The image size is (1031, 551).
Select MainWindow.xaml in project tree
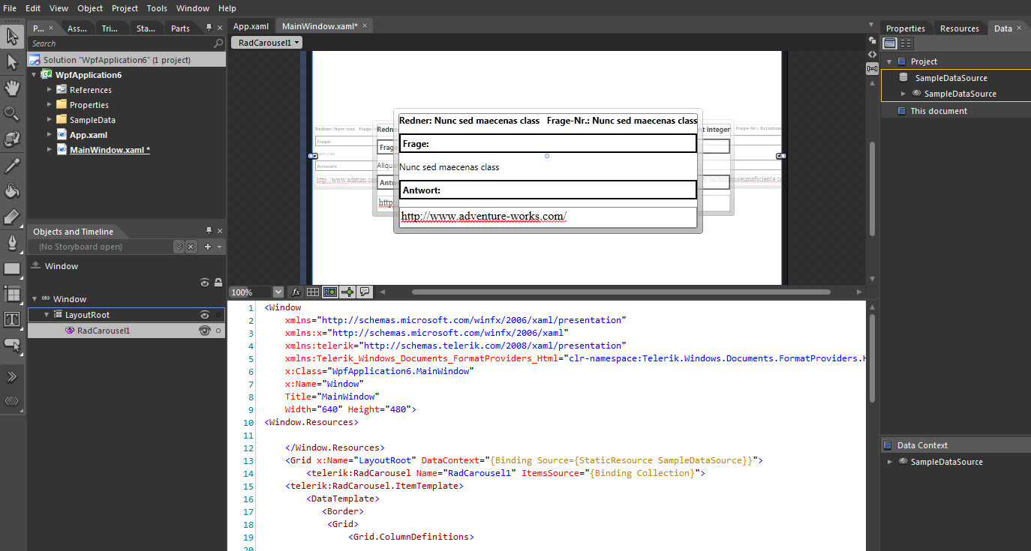pyautogui.click(x=110, y=150)
